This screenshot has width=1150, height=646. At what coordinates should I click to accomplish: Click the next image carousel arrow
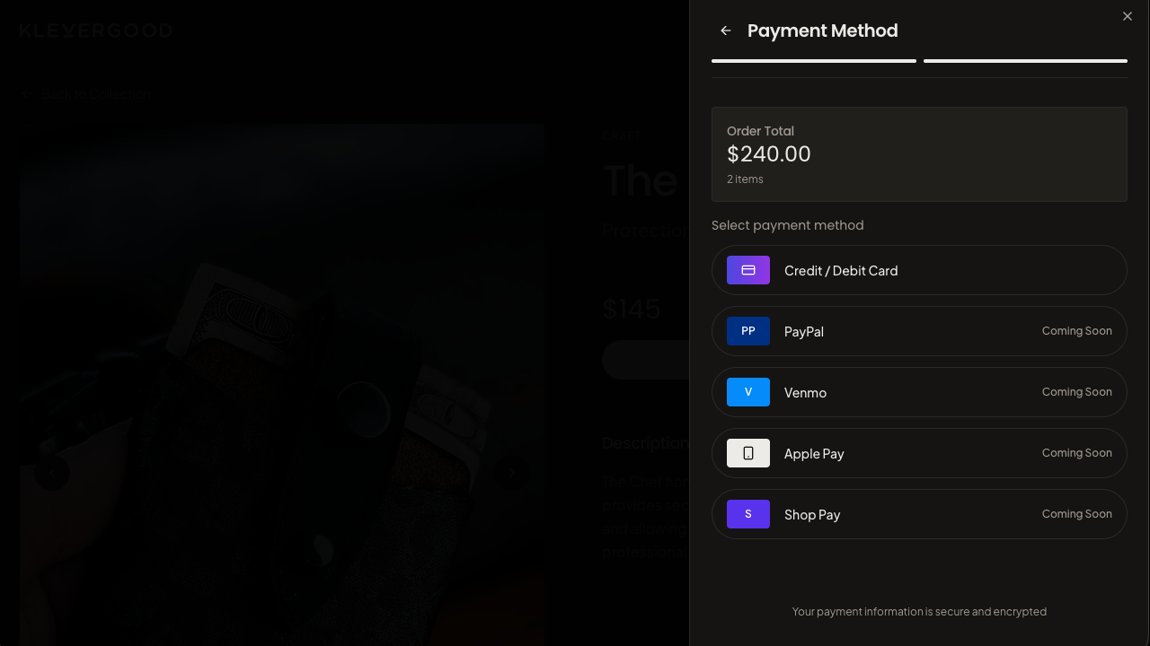tap(512, 473)
